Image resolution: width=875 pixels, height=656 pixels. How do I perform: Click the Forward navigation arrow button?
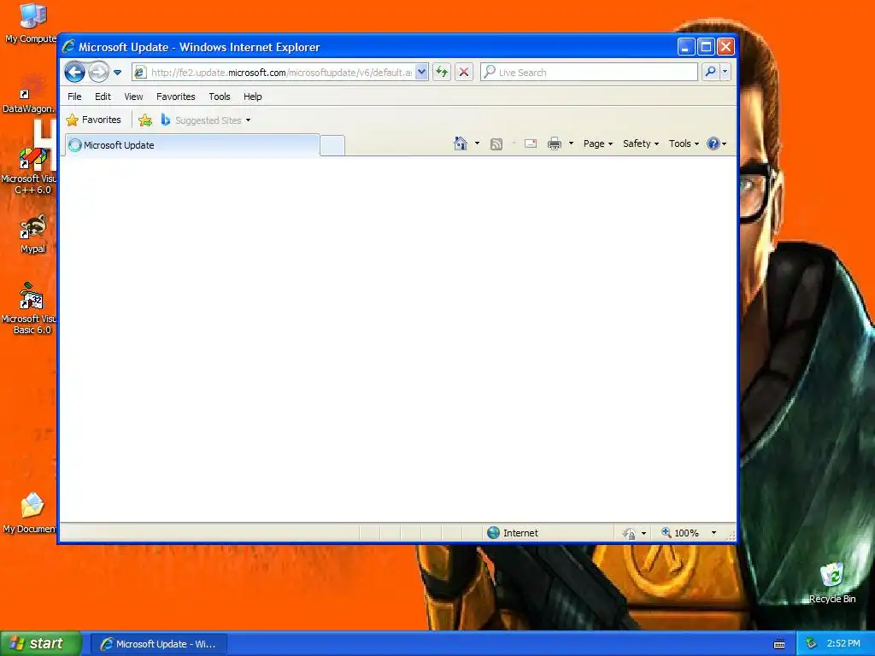(x=99, y=72)
